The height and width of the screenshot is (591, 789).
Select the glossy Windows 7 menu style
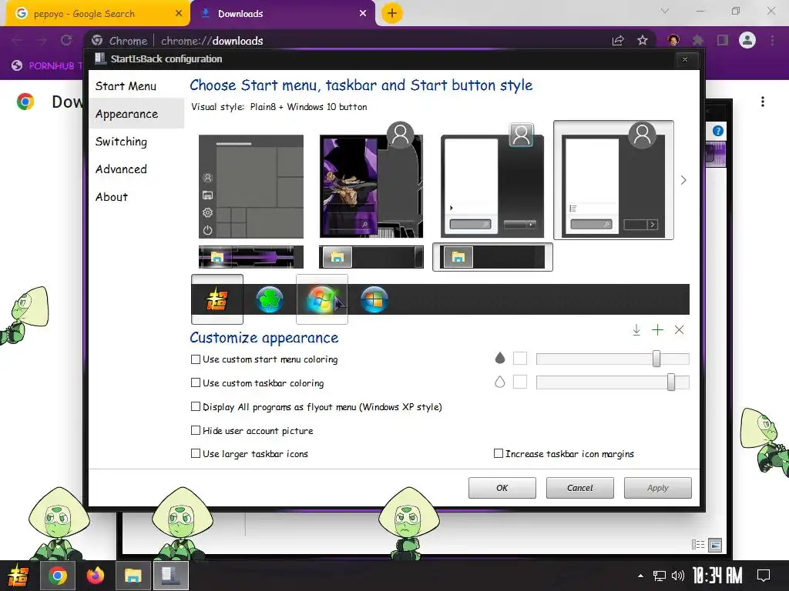click(492, 186)
